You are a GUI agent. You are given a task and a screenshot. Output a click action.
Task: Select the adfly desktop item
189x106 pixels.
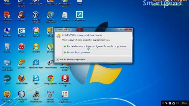click(x=79, y=2)
